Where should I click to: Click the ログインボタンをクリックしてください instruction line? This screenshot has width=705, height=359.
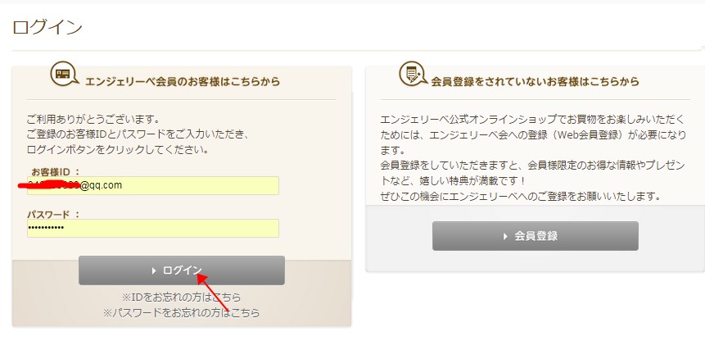(117, 150)
